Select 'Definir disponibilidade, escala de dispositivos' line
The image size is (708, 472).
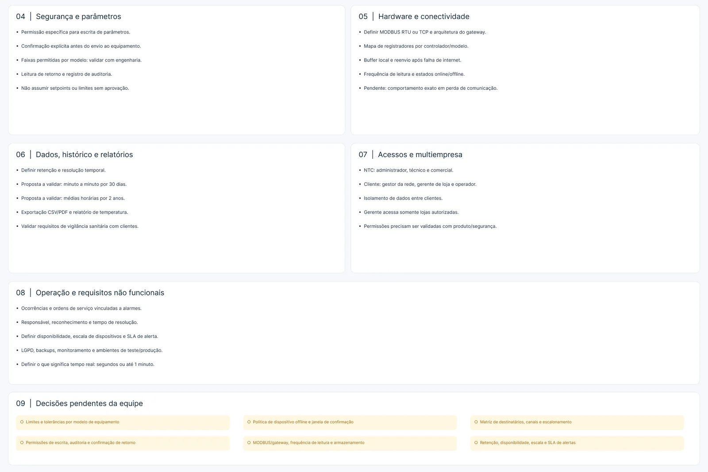coord(90,337)
